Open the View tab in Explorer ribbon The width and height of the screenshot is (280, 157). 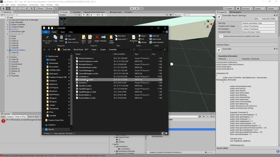point(71,32)
